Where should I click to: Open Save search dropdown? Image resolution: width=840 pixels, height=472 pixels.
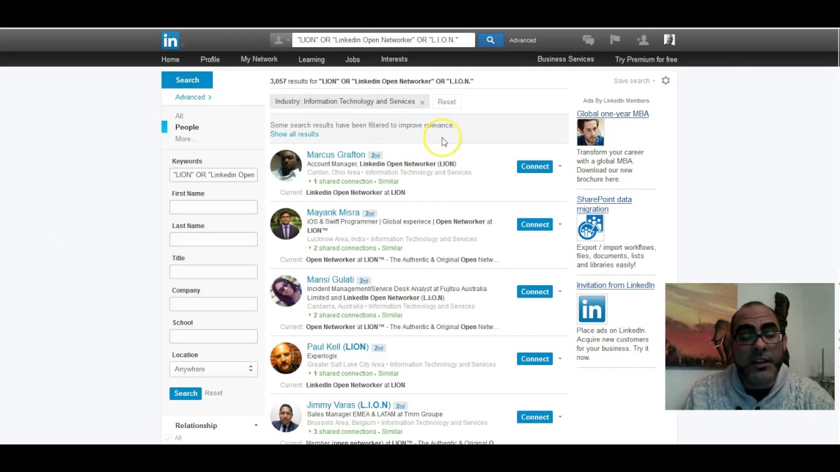(634, 81)
